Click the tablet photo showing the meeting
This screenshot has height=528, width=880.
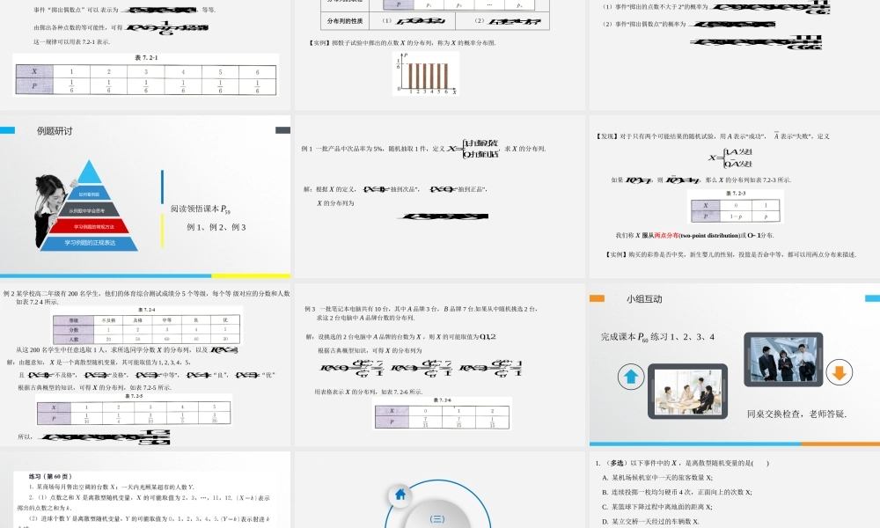(x=688, y=392)
